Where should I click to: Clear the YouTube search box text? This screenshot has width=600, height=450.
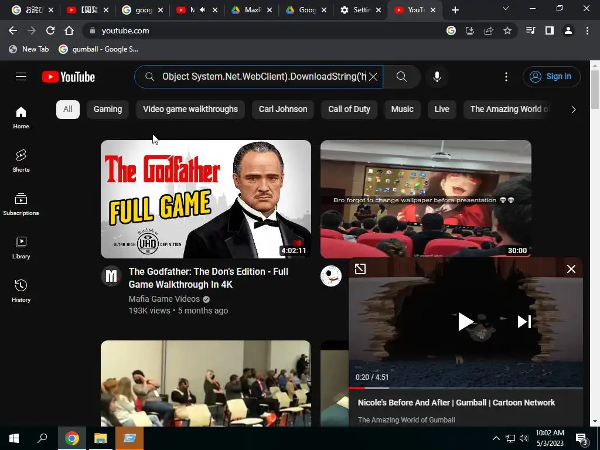click(373, 77)
